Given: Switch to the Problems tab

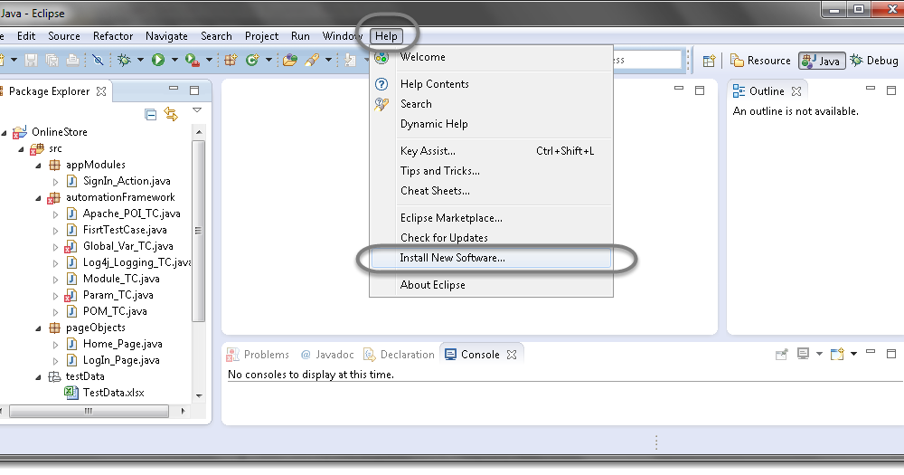Looking at the screenshot, I should (x=258, y=355).
